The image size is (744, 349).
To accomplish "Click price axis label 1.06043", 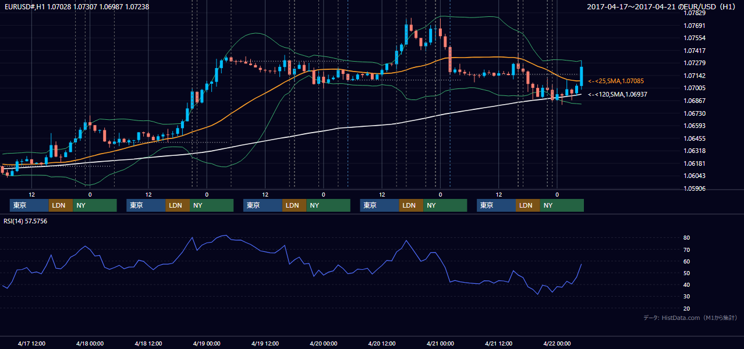I will [694, 176].
